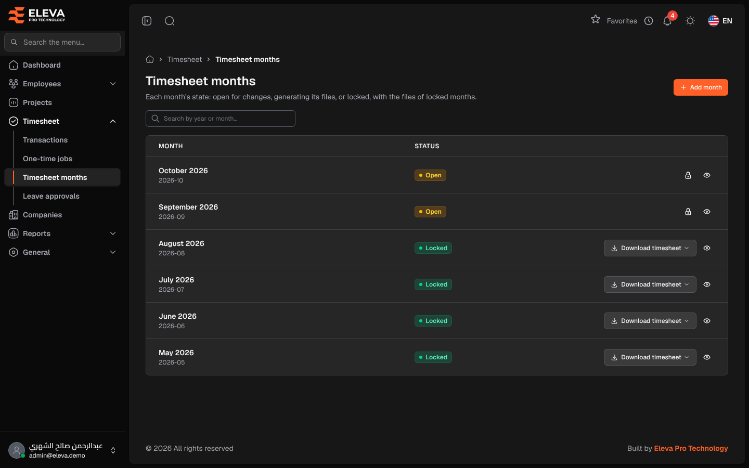This screenshot has height=468, width=749.
Task: Expand the General menu chevron
Action: tap(113, 252)
